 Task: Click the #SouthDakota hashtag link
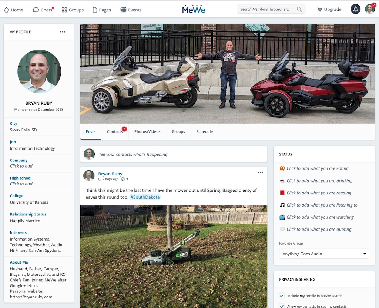click(x=145, y=197)
